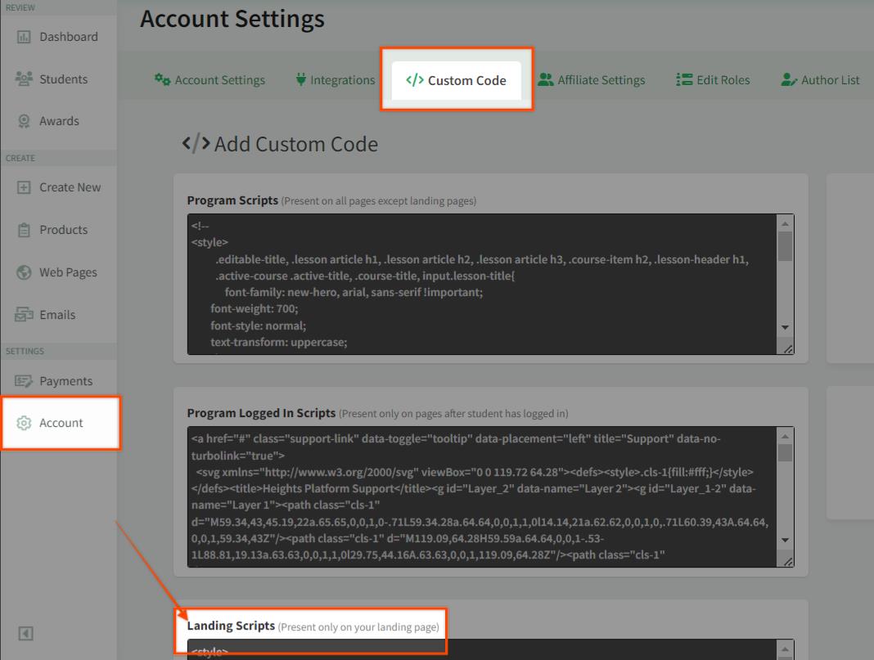Open the Edit Roles tab

point(713,80)
